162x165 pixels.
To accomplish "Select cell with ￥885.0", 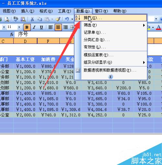I will (x=48, y=93).
